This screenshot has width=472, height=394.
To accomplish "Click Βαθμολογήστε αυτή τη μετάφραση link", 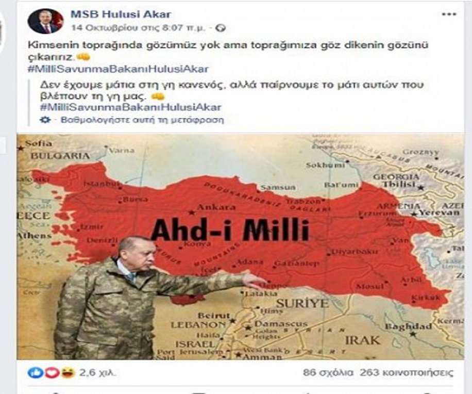I will point(142,120).
